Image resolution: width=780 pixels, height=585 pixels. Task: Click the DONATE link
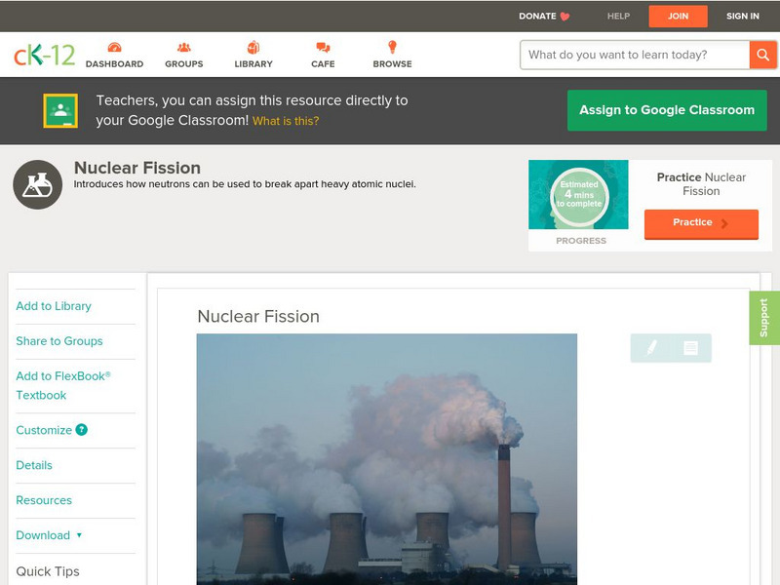coord(537,17)
